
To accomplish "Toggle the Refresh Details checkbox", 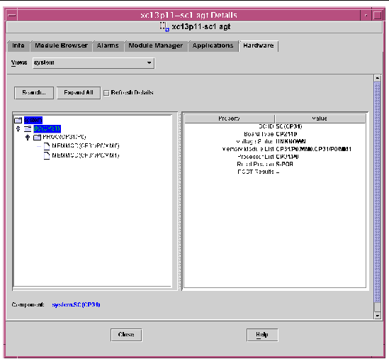I will 106,93.
